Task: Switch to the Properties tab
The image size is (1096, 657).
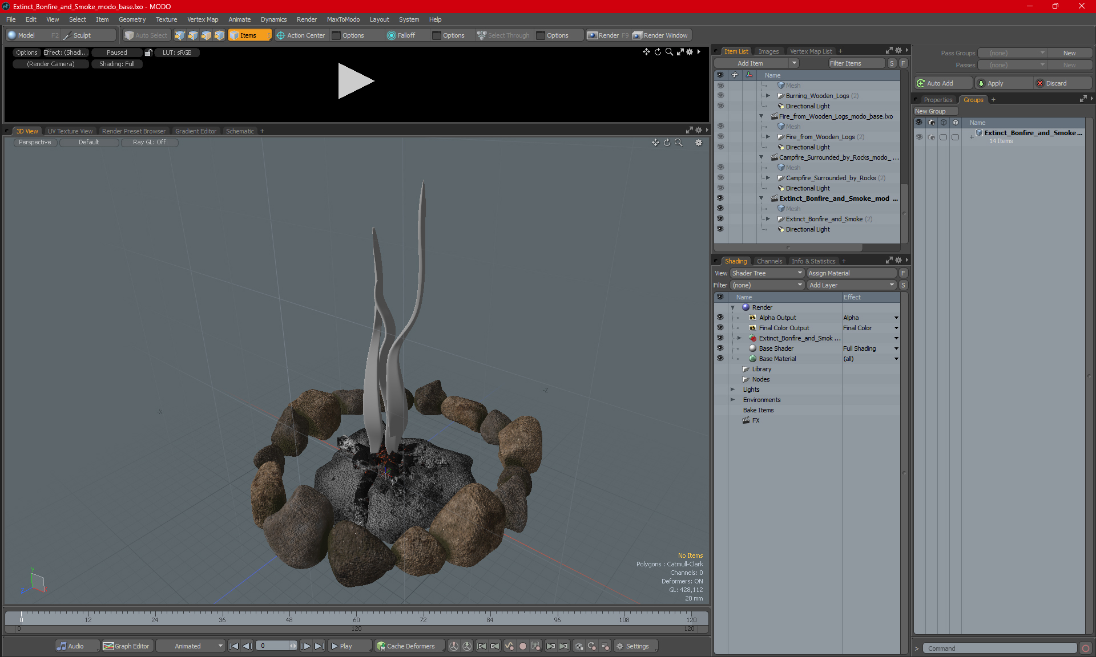Action: point(938,100)
